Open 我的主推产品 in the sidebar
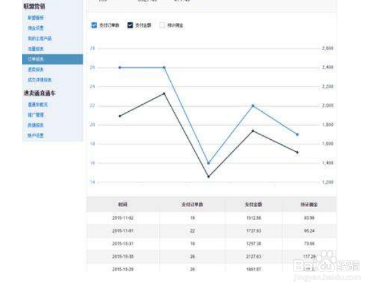 (x=39, y=38)
